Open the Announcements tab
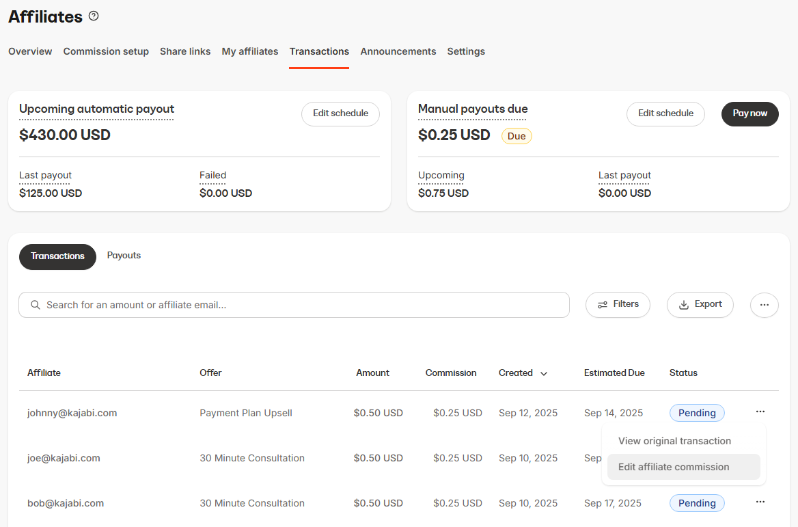798x527 pixels. tap(398, 51)
